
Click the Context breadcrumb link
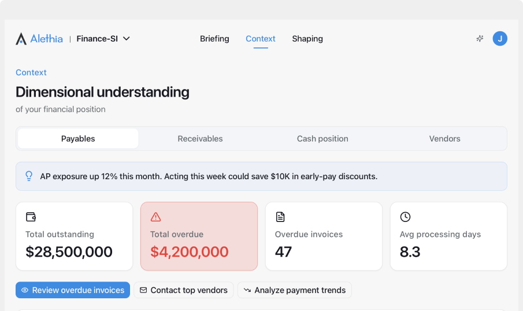click(31, 72)
